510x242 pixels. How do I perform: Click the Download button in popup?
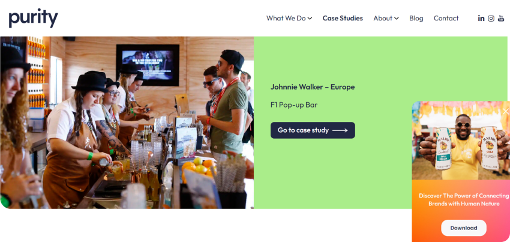coord(463,228)
